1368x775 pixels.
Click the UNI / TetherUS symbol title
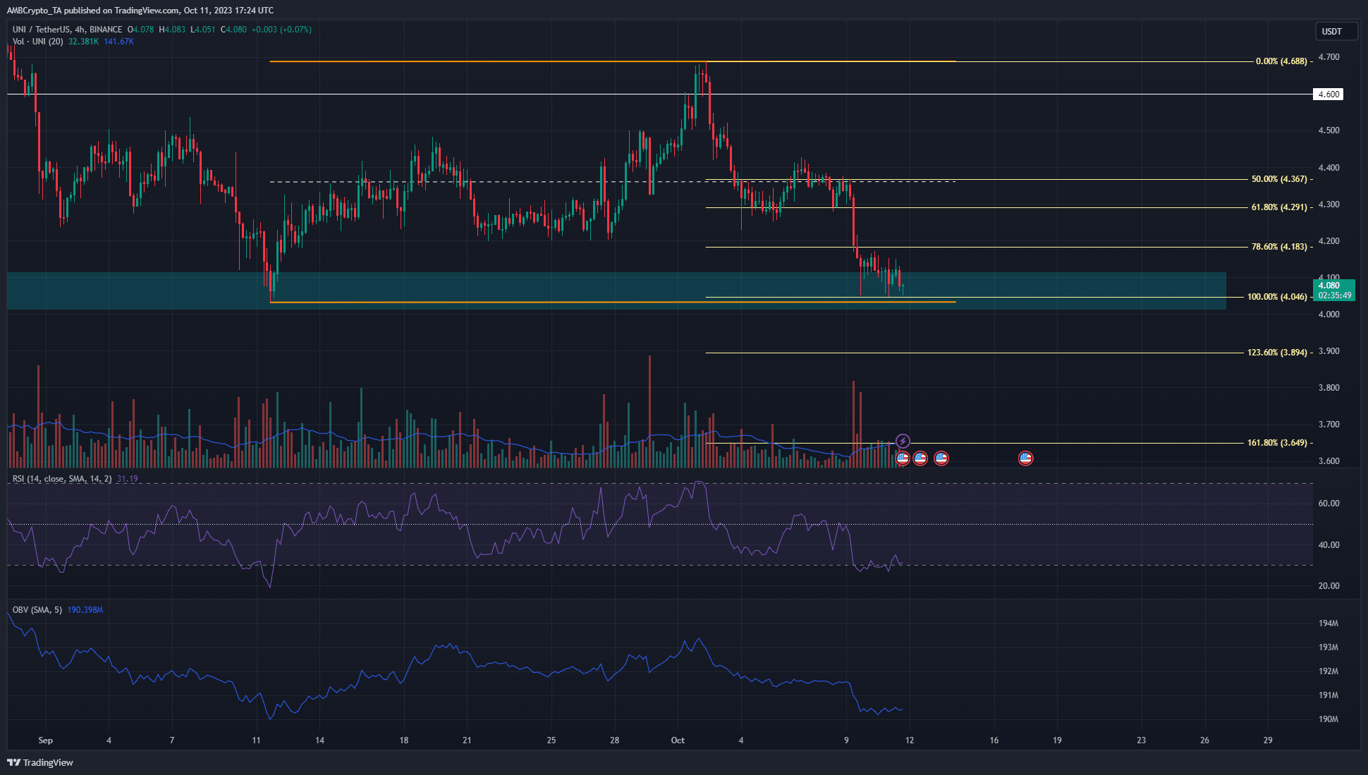click(41, 30)
